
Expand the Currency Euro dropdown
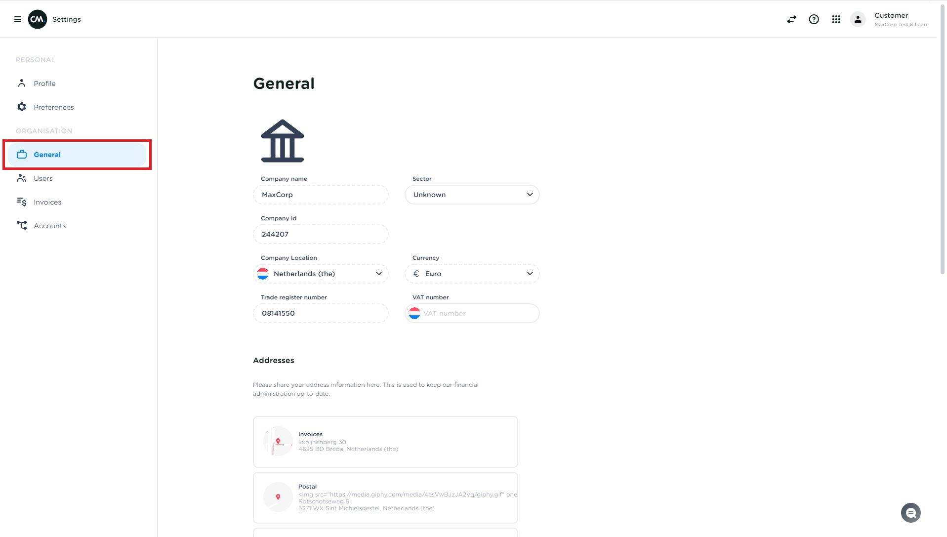472,274
